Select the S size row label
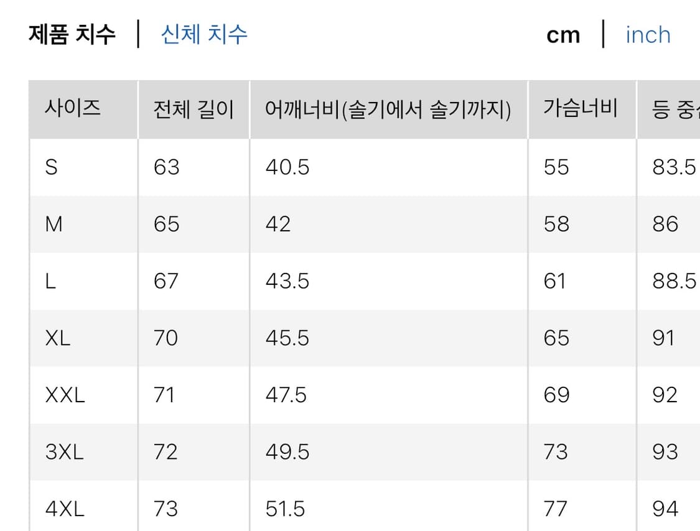Viewport: 700px width, 531px height. 52,167
